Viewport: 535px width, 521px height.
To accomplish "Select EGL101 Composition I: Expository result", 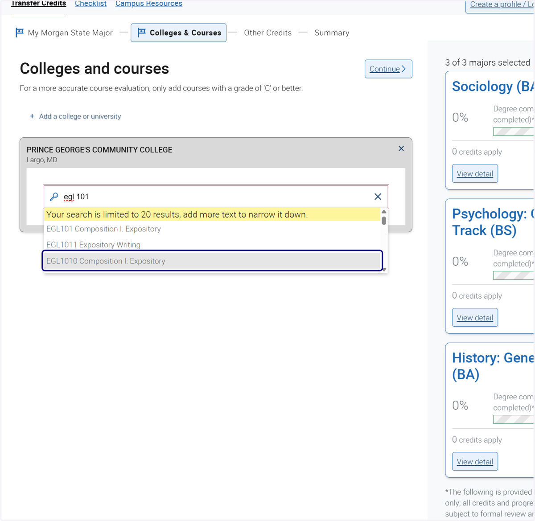I will coord(212,229).
